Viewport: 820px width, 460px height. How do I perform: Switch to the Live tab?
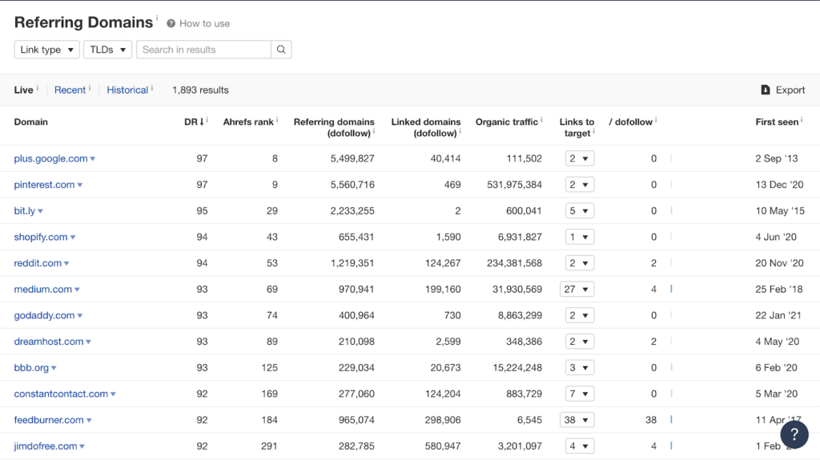23,90
